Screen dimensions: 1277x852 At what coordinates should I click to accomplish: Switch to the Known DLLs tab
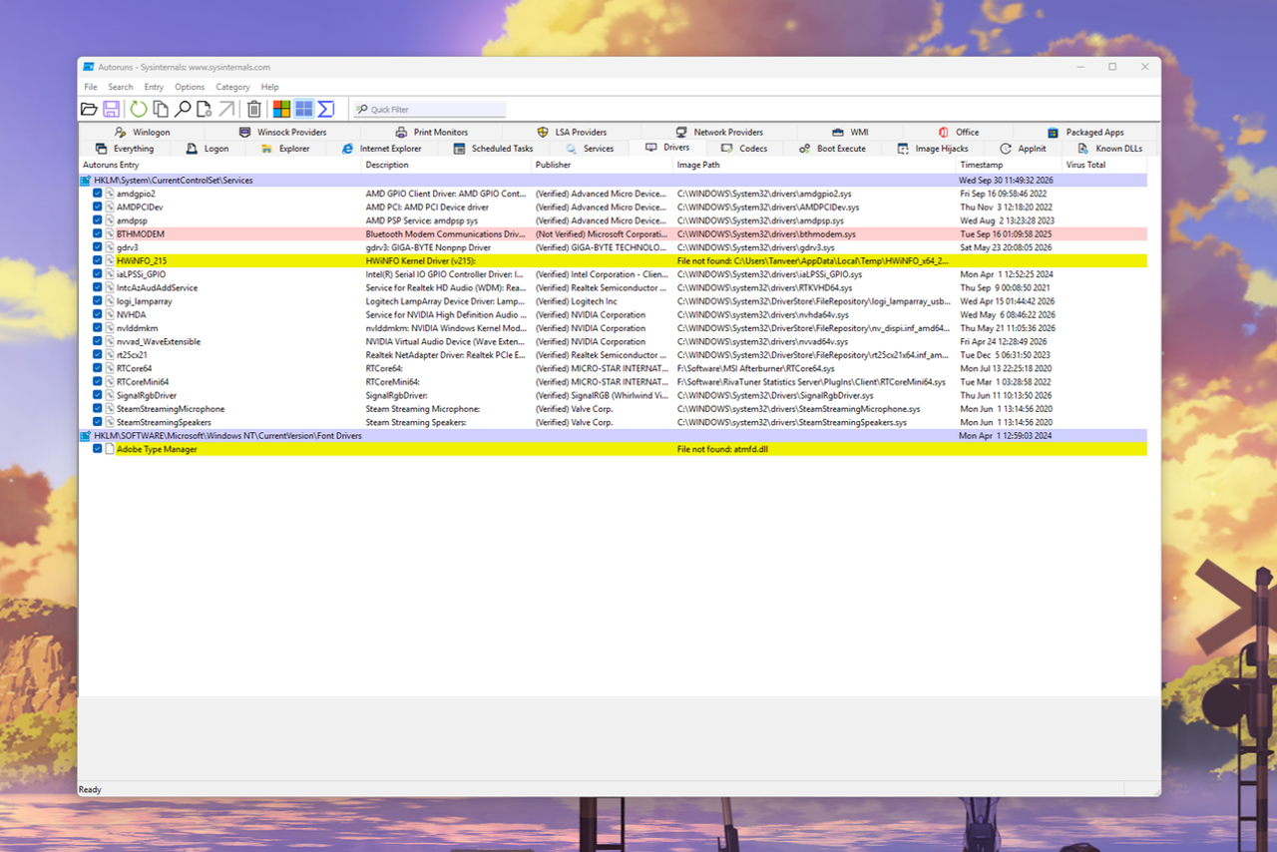pyautogui.click(x=1109, y=149)
